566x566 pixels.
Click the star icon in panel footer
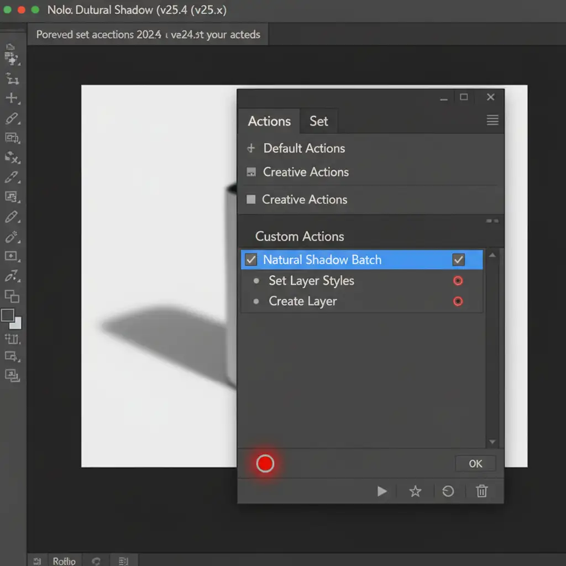[415, 491]
